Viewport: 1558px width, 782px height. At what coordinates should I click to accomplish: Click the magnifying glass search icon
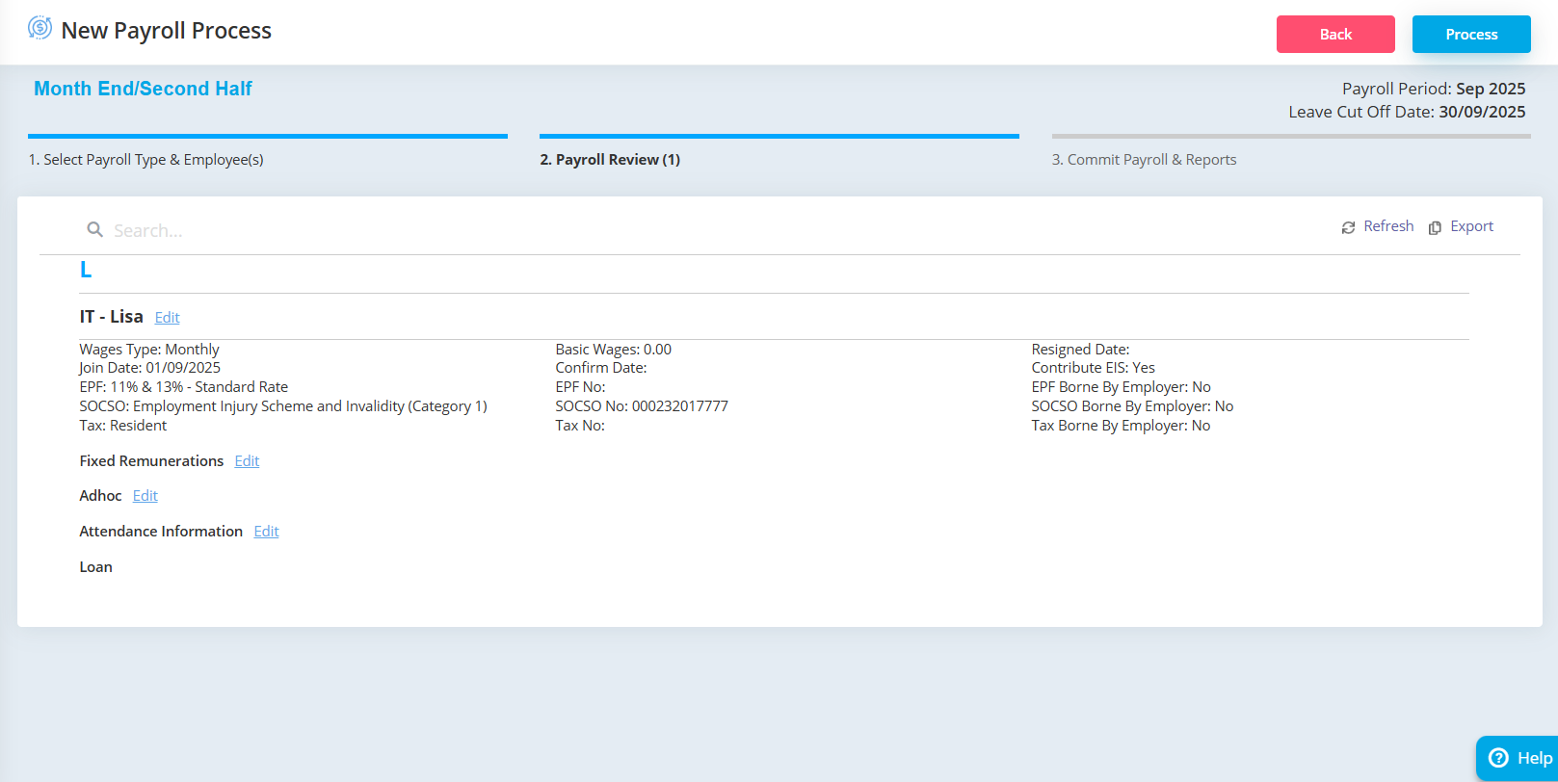coord(94,229)
